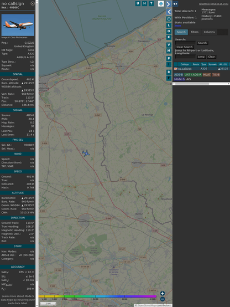
Task: Open the Columns tab
Action: [209, 32]
